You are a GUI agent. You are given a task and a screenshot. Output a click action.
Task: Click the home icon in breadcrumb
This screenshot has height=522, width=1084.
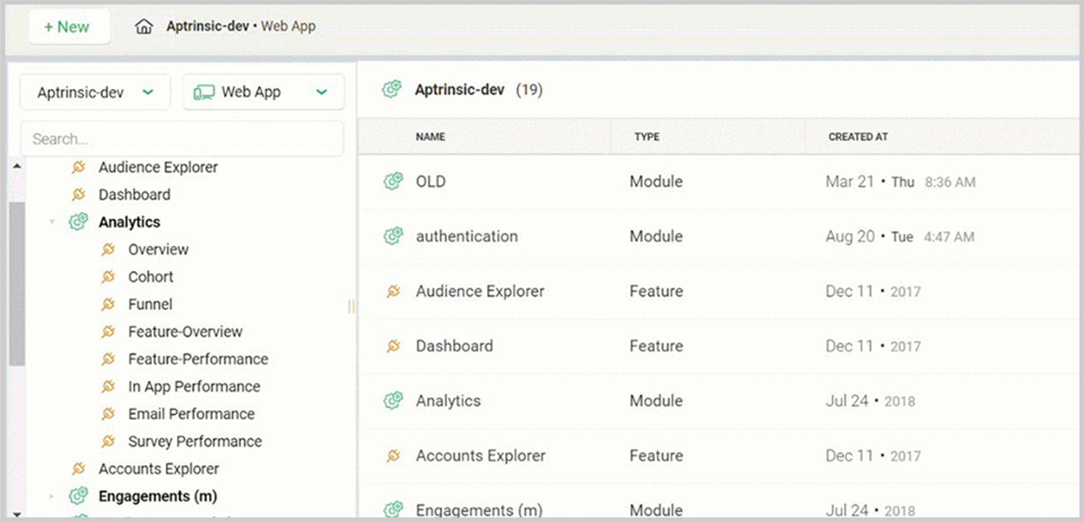coord(144,27)
